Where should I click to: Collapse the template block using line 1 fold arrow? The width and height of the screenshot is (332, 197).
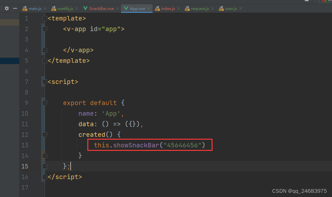(x=44, y=18)
